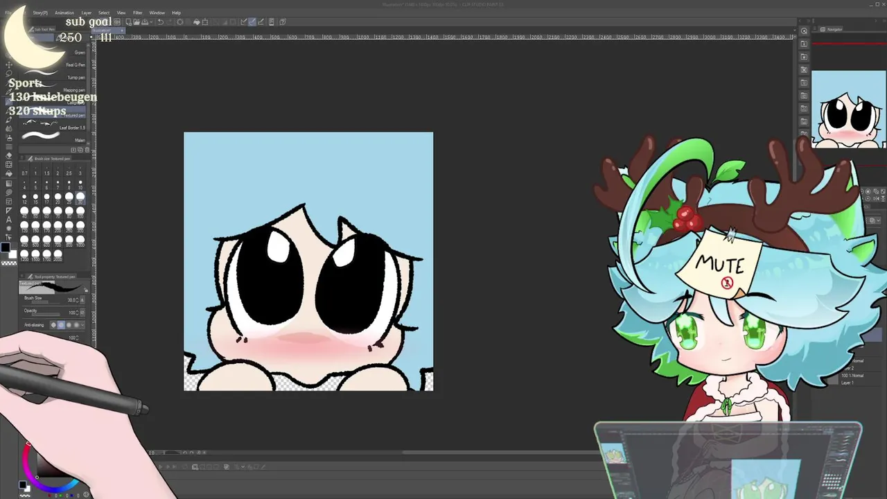Select Anti-aliasing none option

click(x=54, y=325)
